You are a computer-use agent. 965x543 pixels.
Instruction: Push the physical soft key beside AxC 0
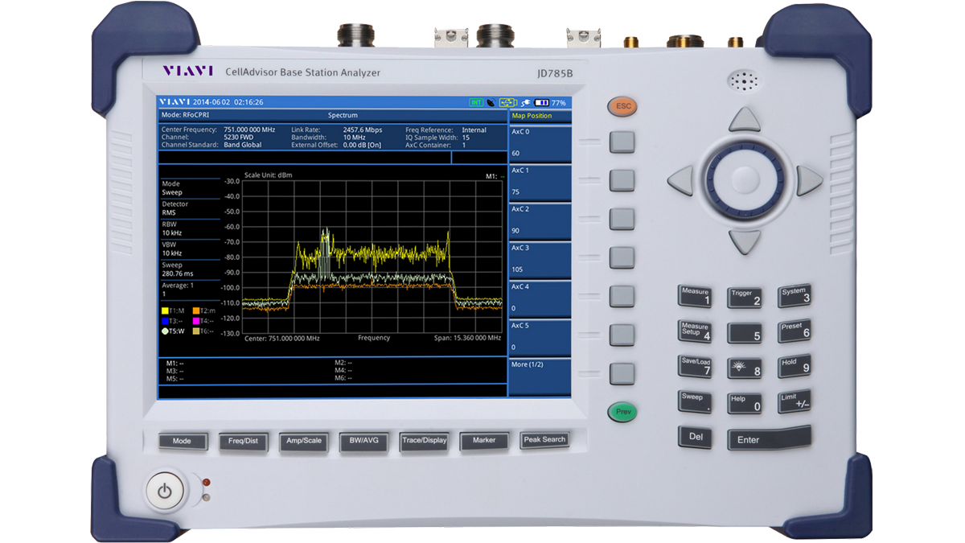[x=622, y=142]
